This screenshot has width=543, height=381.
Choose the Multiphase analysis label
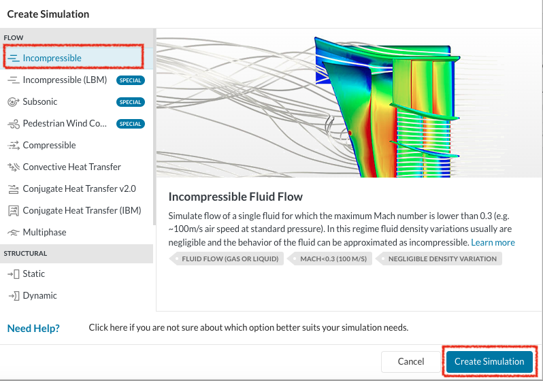[44, 233]
